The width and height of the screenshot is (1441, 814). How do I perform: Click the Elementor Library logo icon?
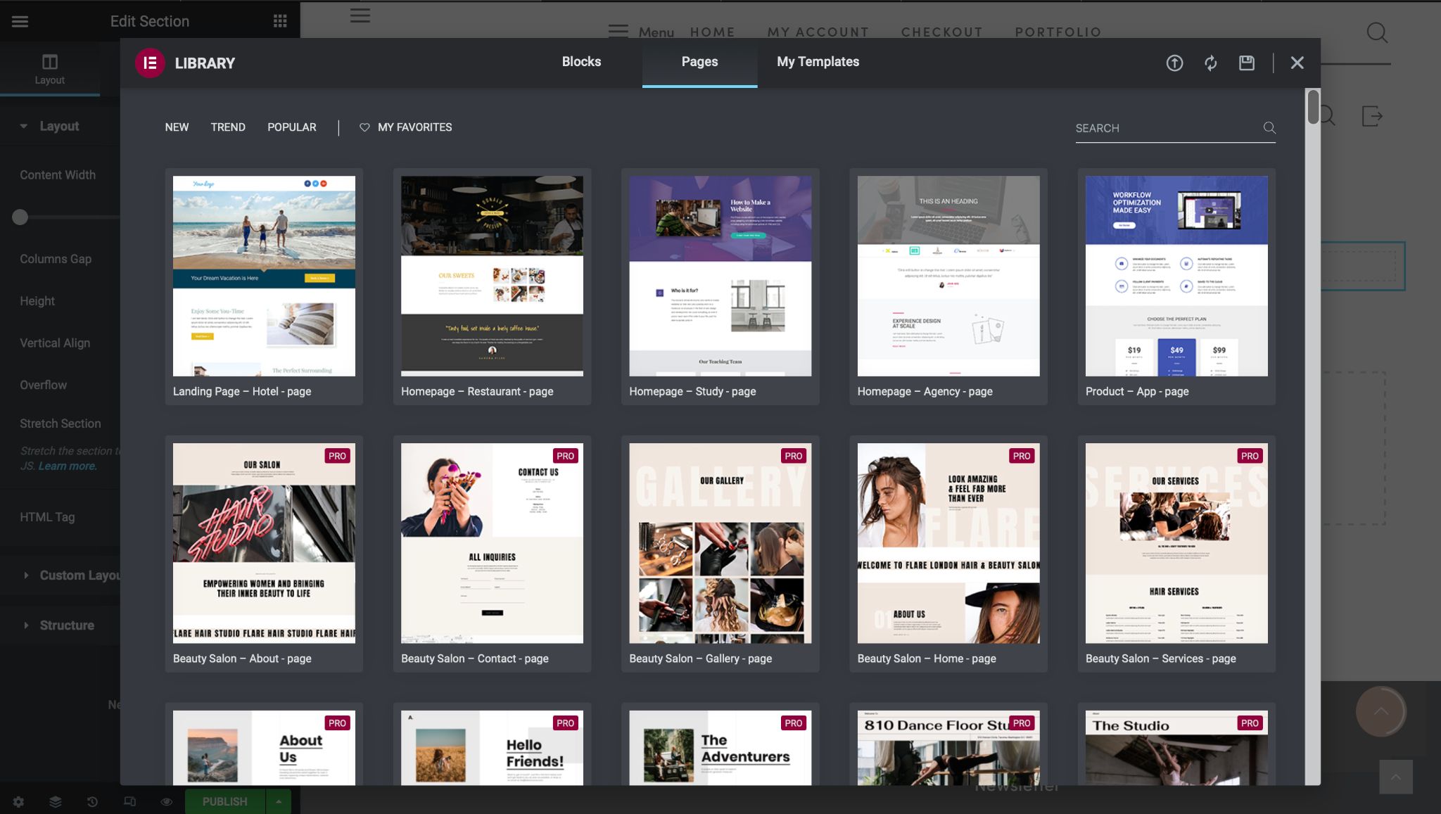[x=150, y=63]
